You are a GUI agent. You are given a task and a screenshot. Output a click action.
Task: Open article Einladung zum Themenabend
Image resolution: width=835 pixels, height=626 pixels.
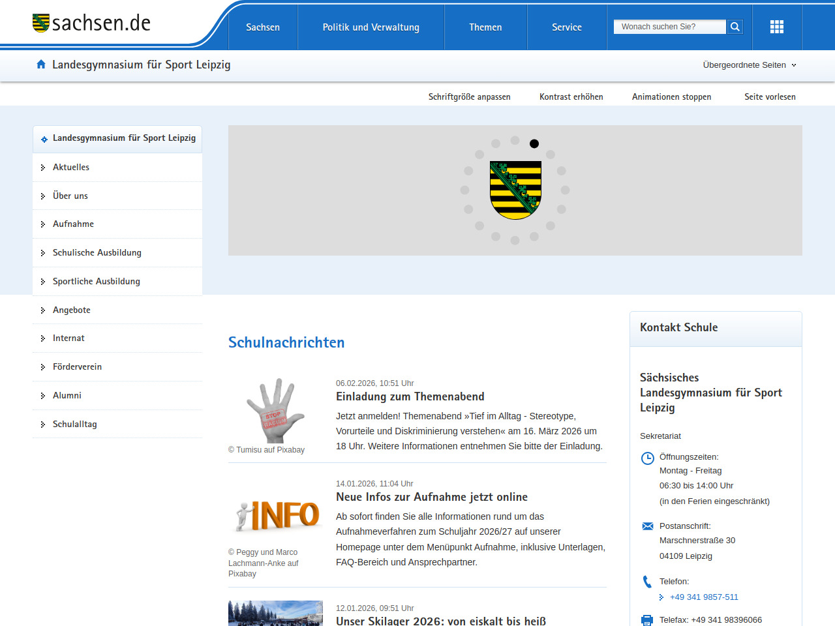(x=410, y=396)
